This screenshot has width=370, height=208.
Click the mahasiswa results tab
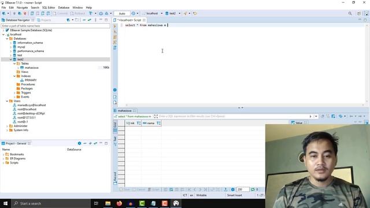[124, 110]
